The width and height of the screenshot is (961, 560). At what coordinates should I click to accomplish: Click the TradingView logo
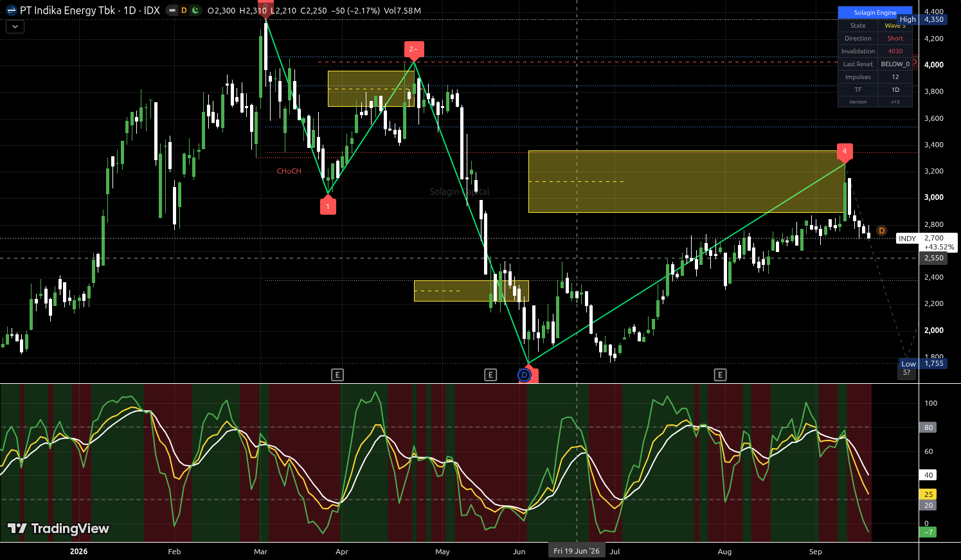(x=58, y=528)
